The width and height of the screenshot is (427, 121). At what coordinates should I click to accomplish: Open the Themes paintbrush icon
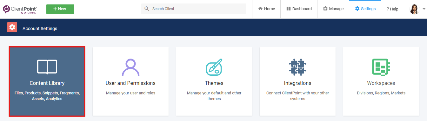214,67
